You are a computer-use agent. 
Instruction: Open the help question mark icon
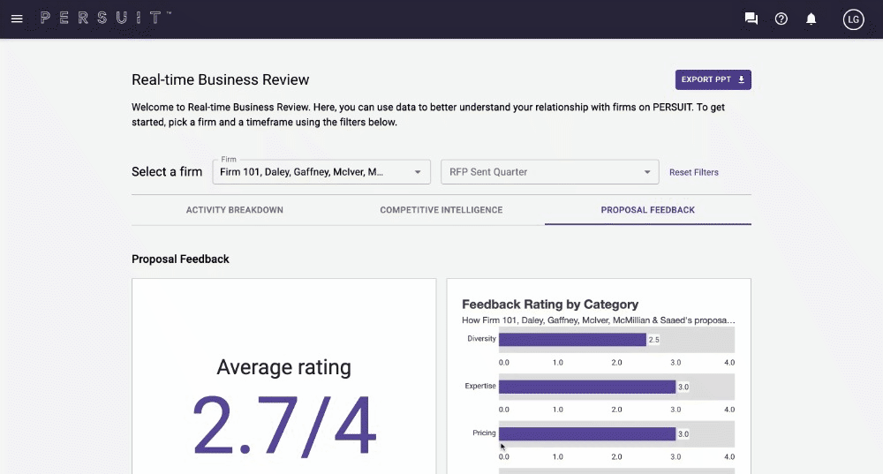pyautogui.click(x=781, y=19)
